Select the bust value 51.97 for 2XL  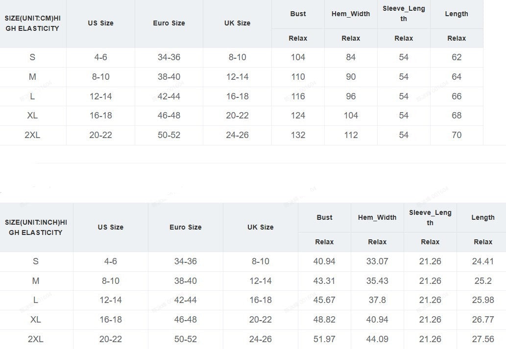[324, 339]
